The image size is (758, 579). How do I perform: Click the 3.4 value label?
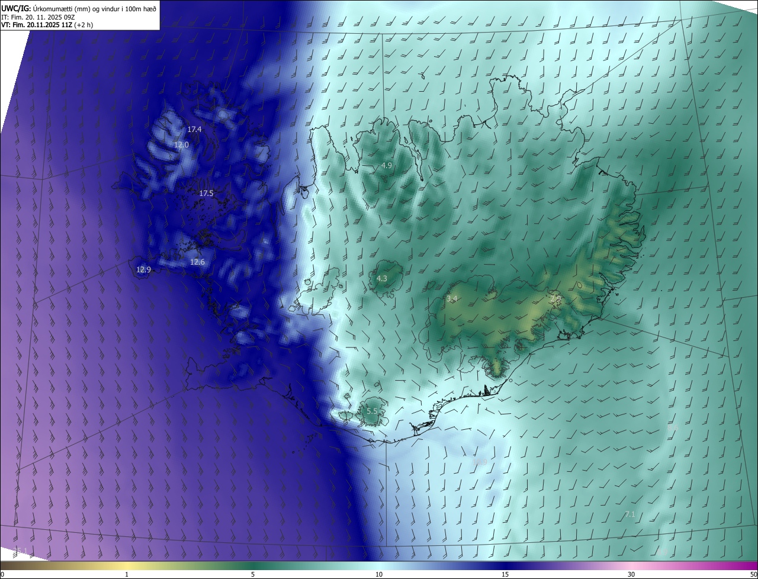pos(452,299)
